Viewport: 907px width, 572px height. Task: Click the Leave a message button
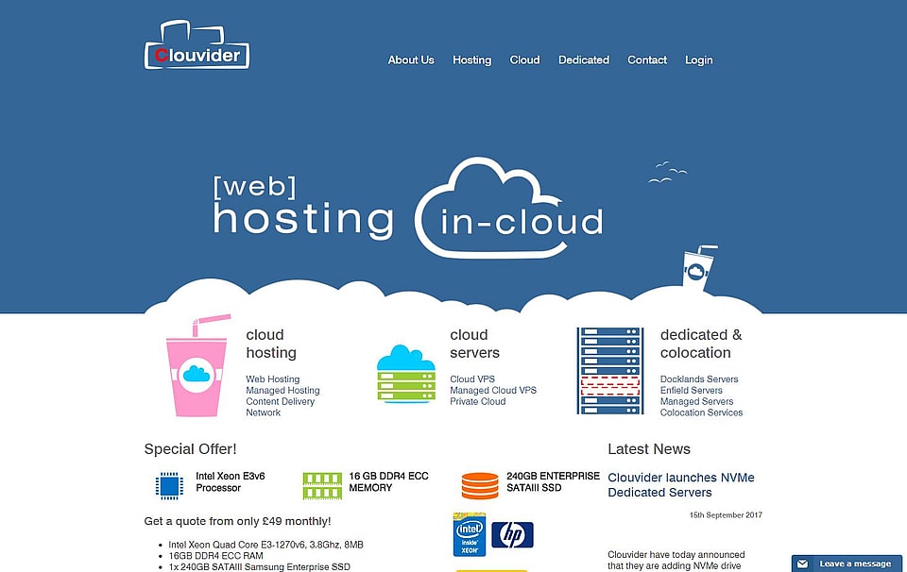tap(847, 564)
